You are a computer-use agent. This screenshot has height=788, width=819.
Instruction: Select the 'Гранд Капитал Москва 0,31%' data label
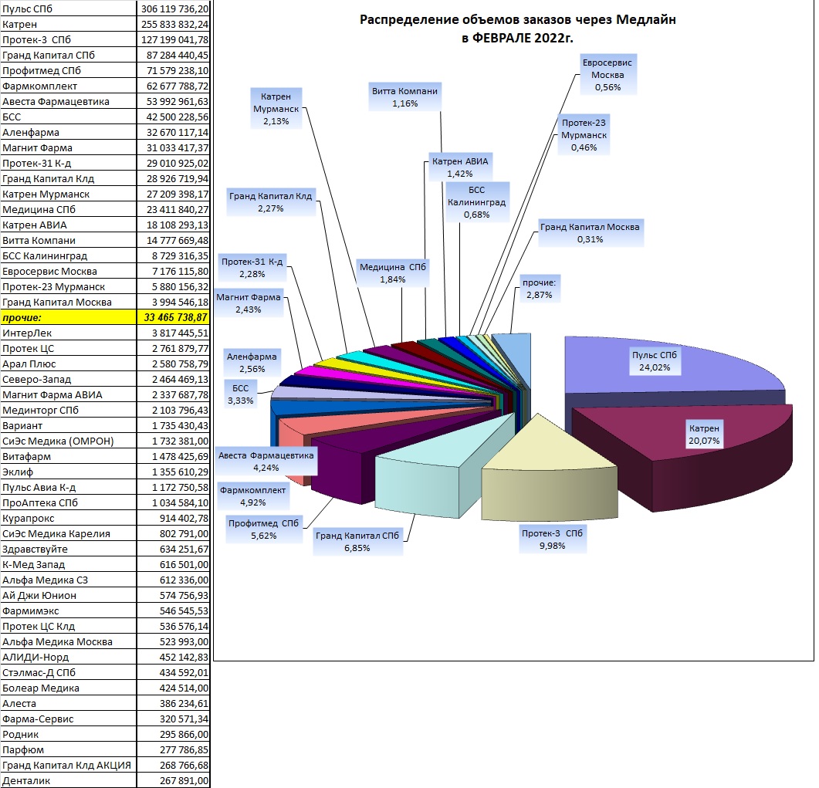pyautogui.click(x=591, y=233)
